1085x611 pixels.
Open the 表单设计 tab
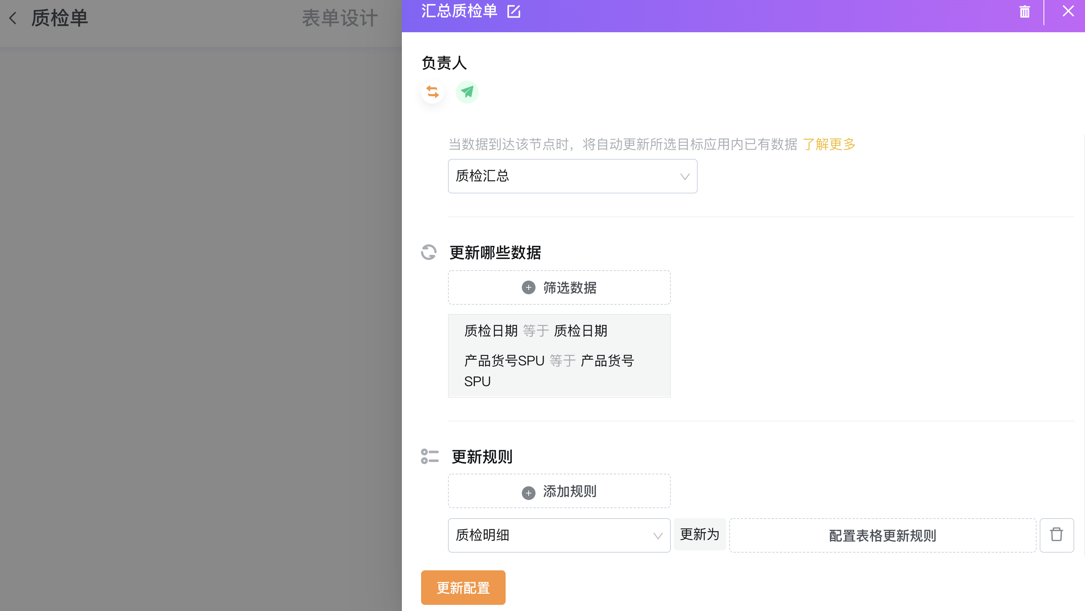point(340,18)
